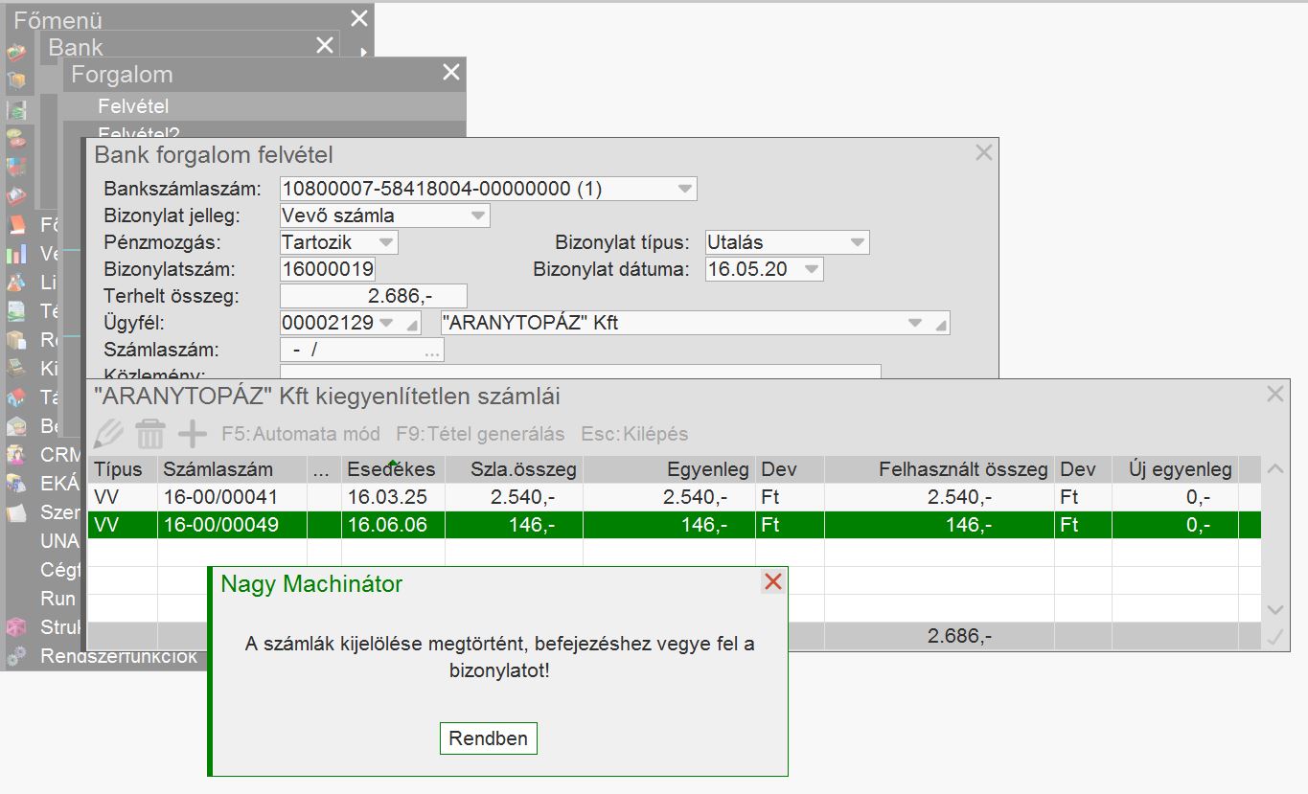Select invoice row 16-00/00049
The width and height of the screenshot is (1308, 794).
(675, 525)
